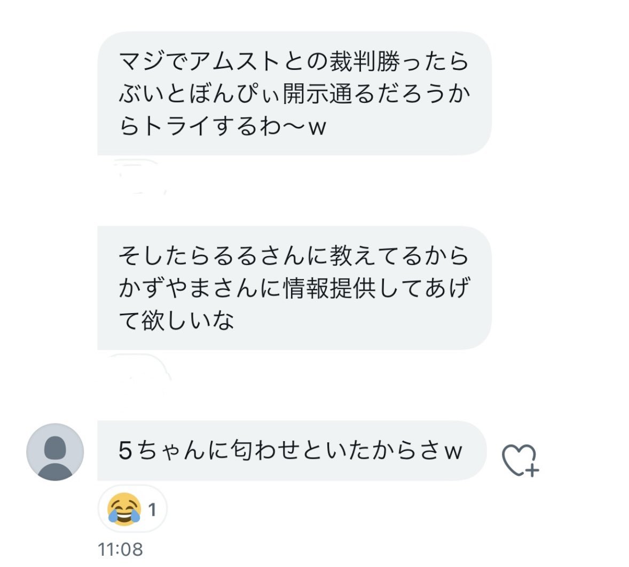This screenshot has width=629, height=567.
Task: Select the message bubble starting with そしたらるるさん
Action: 294,288
